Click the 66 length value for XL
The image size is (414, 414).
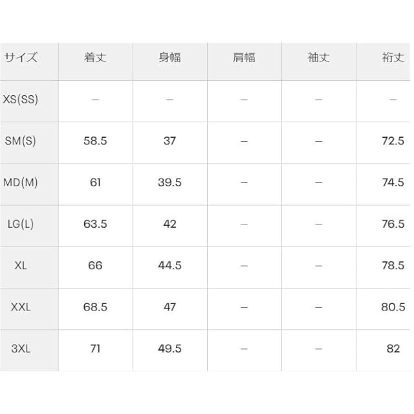coord(95,265)
